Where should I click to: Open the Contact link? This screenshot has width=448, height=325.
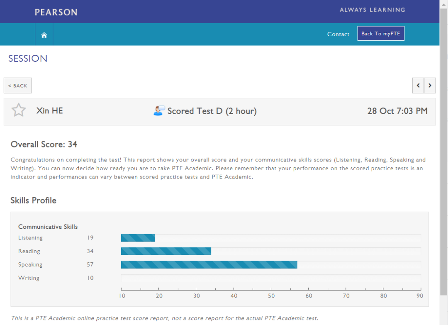(338, 34)
